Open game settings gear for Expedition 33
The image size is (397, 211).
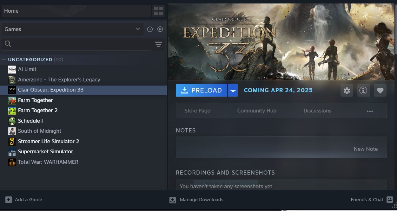coord(347,91)
